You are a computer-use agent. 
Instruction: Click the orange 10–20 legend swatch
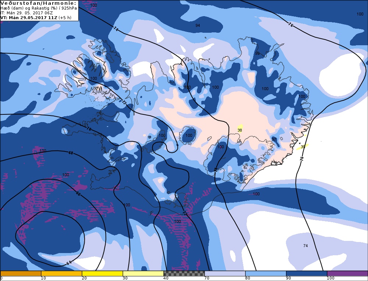coord(61,274)
